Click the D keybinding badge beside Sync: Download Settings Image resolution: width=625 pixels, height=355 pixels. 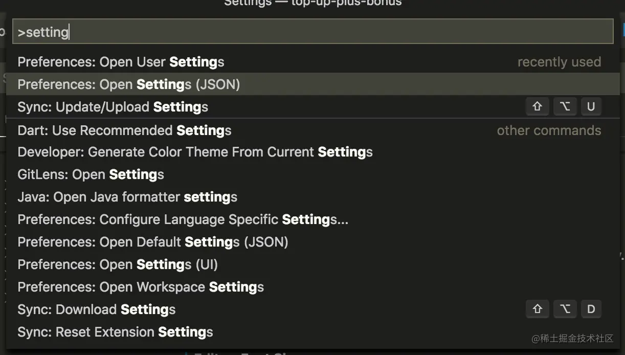pyautogui.click(x=591, y=309)
